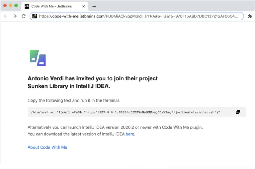This screenshot has height=169, width=255.
Task: Click the JB site info icon in address bar
Action: [x=35, y=16]
